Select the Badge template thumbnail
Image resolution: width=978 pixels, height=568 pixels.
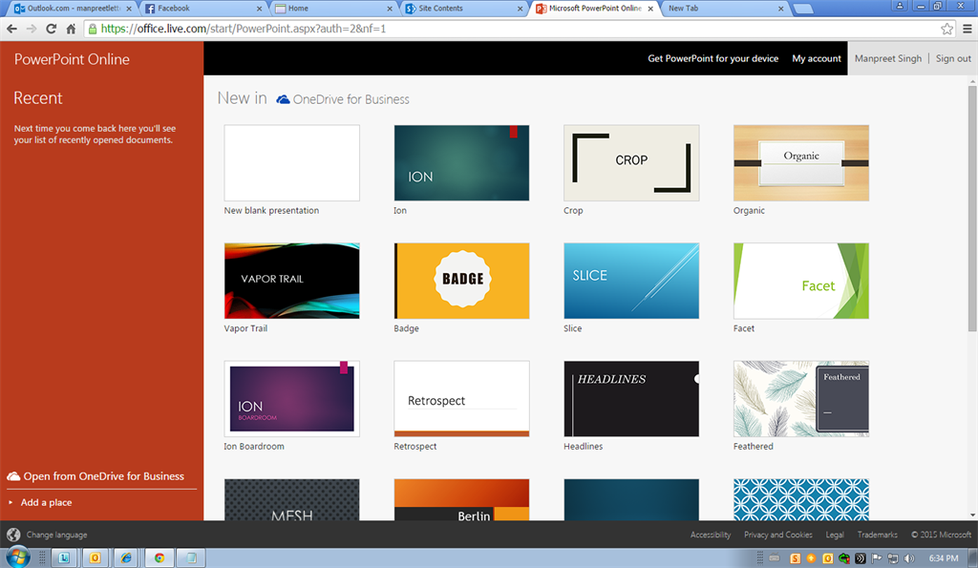[461, 281]
